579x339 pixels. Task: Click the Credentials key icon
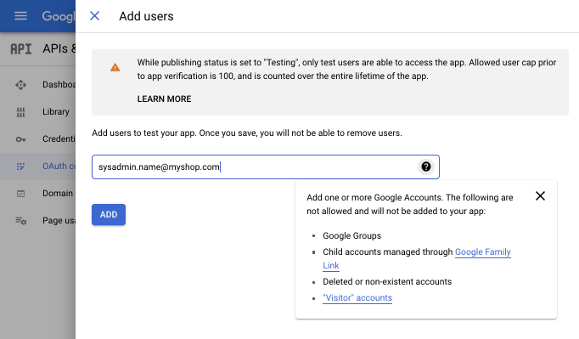pos(20,139)
